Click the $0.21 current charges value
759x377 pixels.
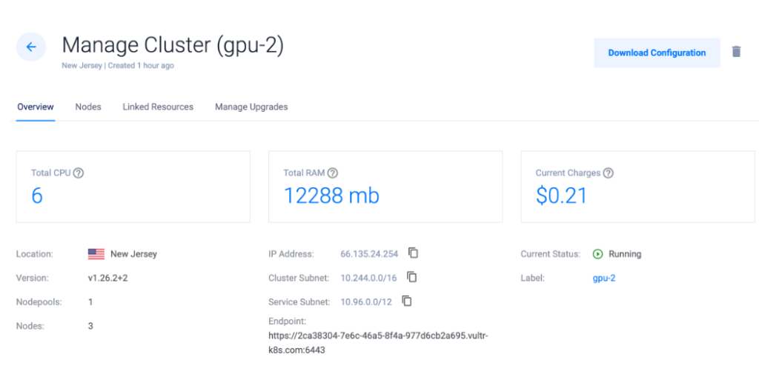(562, 195)
